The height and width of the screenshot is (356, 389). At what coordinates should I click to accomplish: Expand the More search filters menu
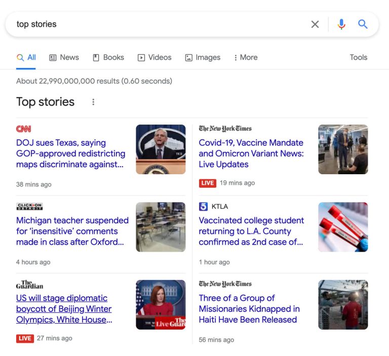point(246,58)
